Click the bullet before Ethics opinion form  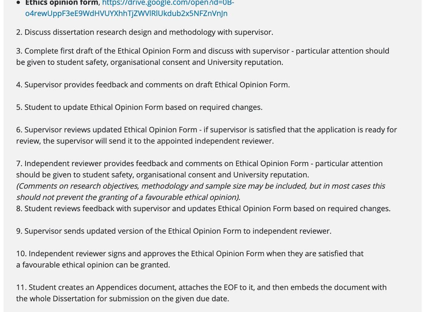[x=18, y=3]
